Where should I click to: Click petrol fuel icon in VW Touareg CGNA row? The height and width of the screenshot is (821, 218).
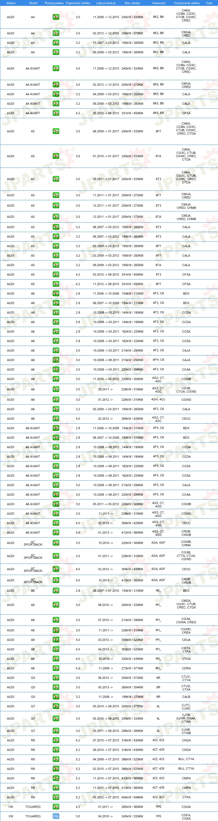click(x=56, y=807)
